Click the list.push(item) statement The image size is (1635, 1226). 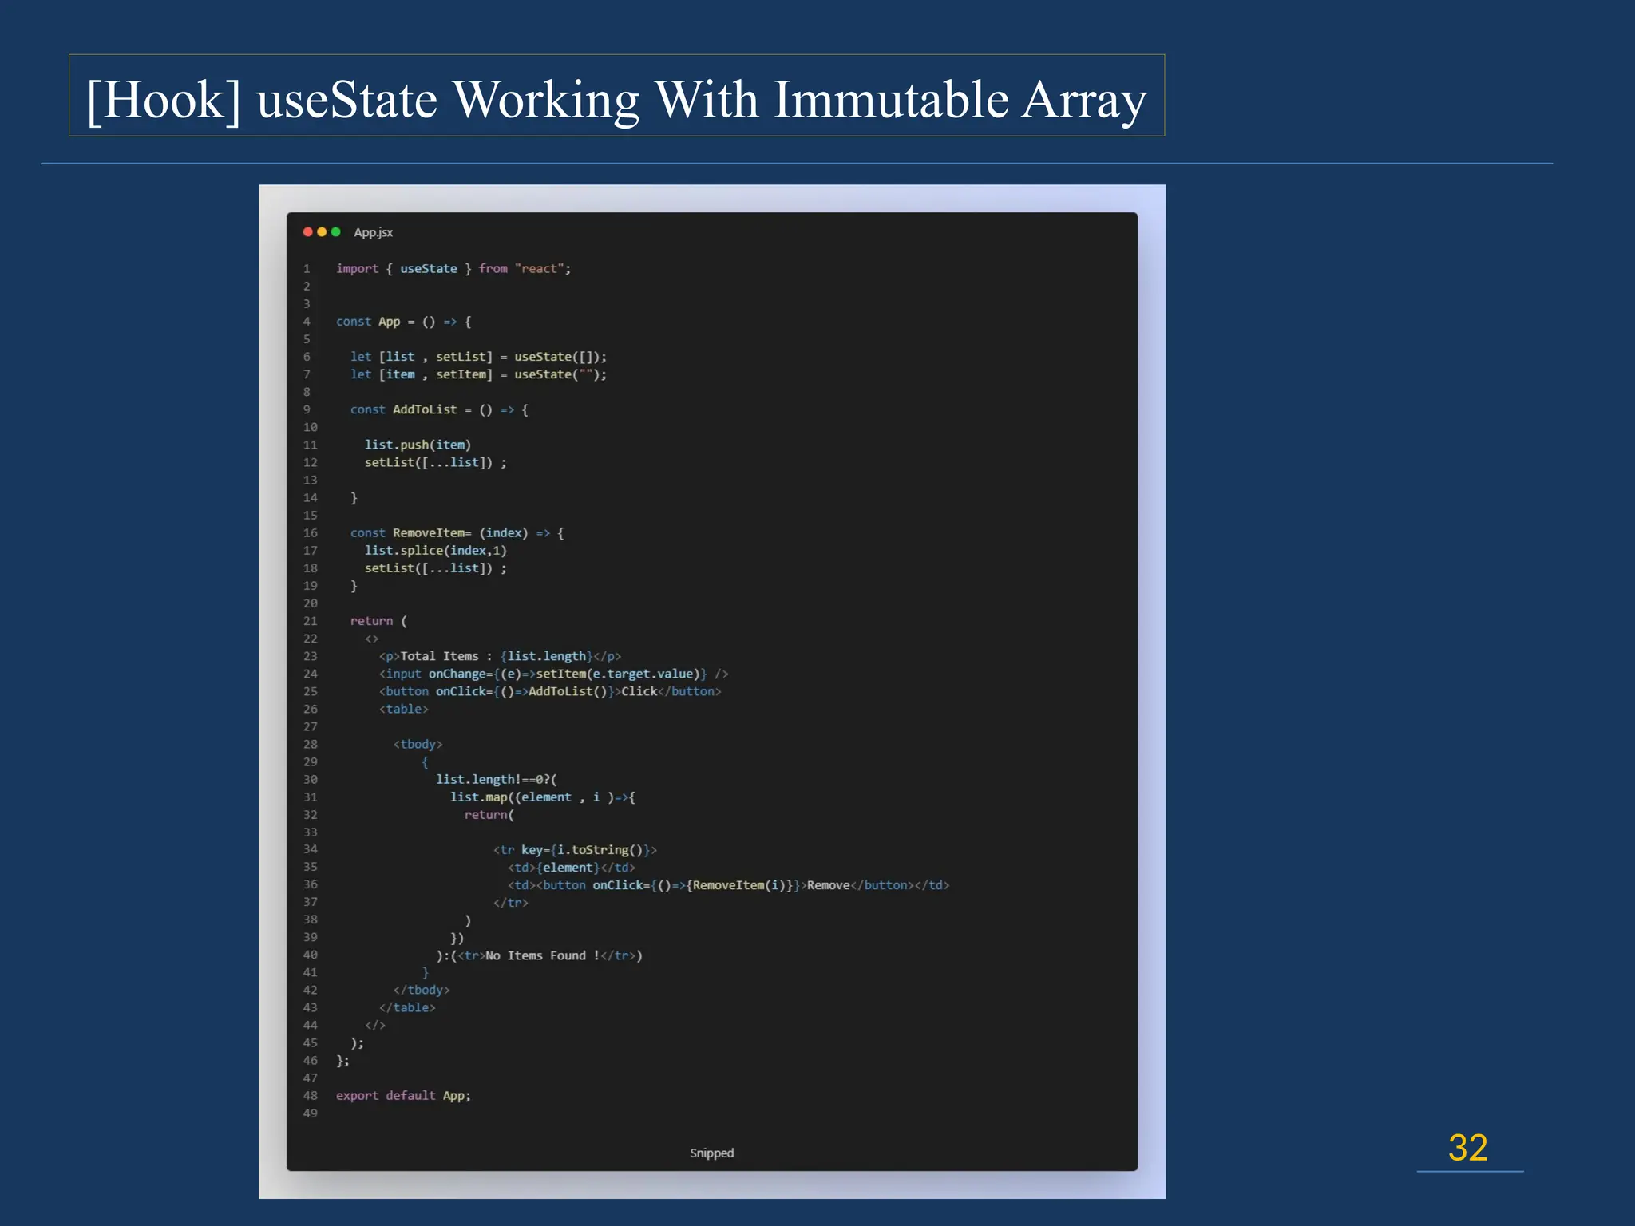(418, 445)
